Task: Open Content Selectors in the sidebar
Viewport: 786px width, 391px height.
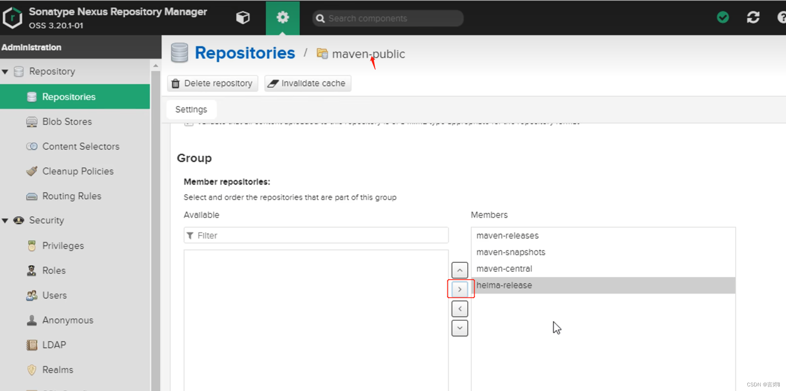Action: pos(81,146)
